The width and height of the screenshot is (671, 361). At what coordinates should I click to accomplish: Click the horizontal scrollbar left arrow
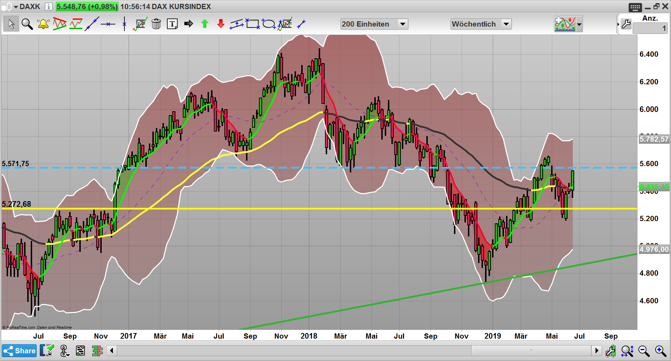point(112,351)
